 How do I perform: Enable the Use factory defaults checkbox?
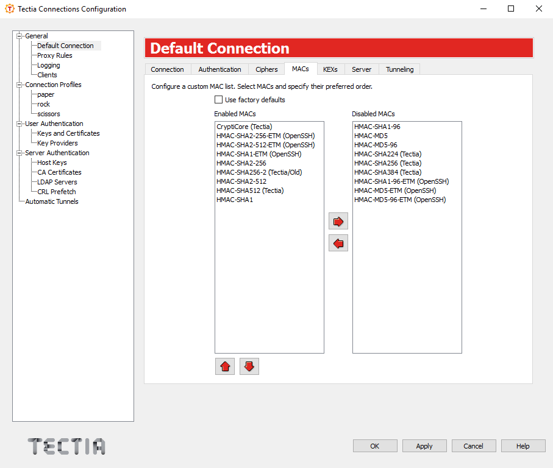[x=219, y=99]
